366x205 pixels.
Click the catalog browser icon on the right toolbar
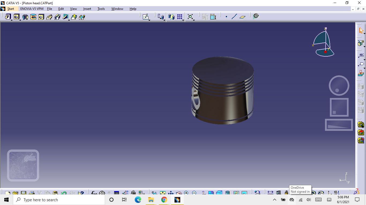click(361, 124)
